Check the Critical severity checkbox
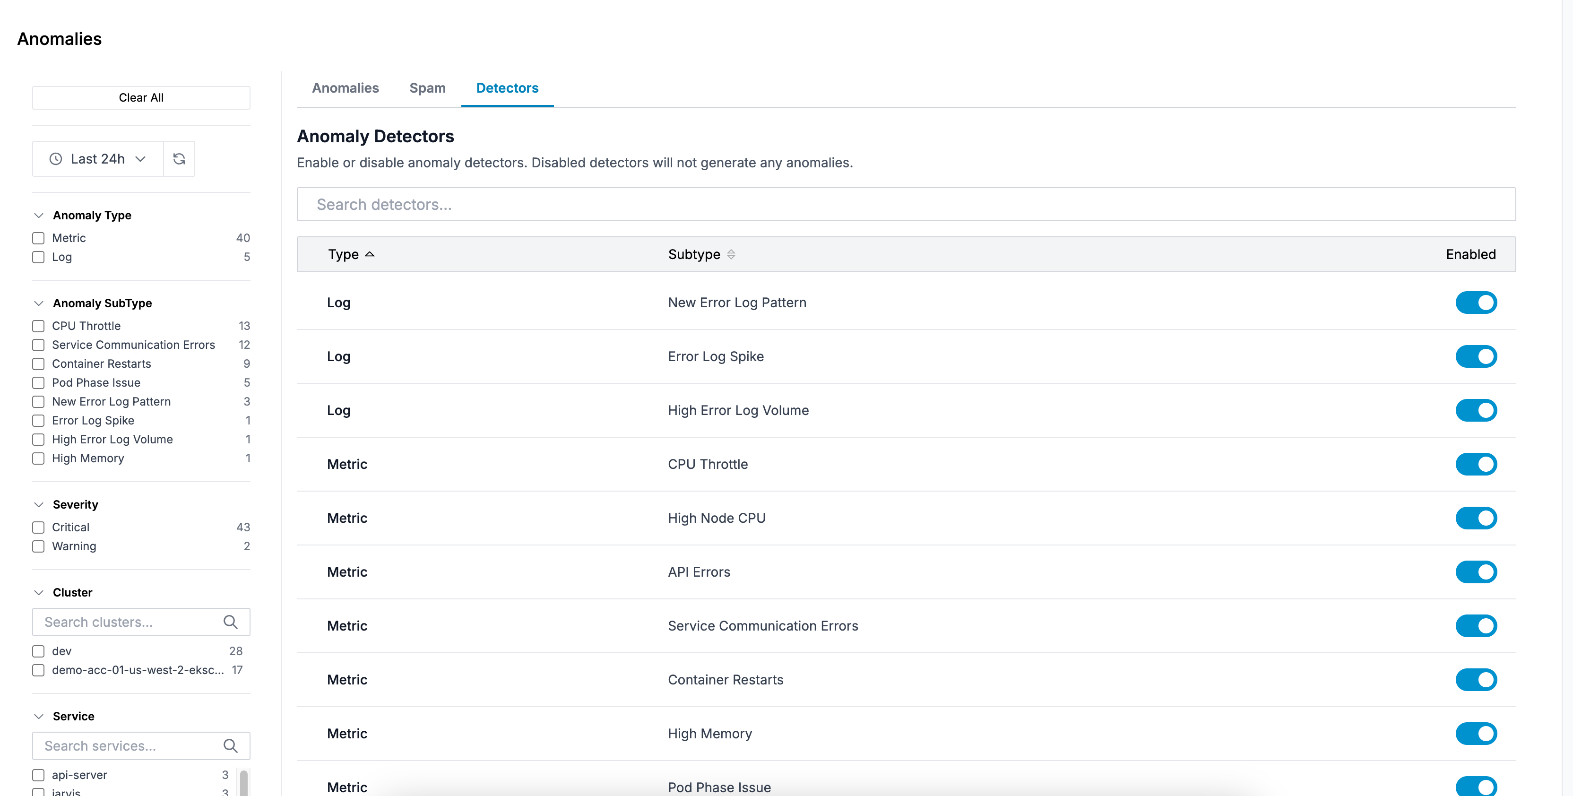1573x796 pixels. pos(38,527)
